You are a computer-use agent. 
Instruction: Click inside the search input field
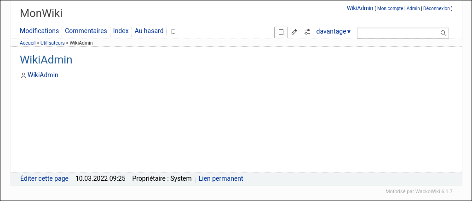pyautogui.click(x=398, y=33)
